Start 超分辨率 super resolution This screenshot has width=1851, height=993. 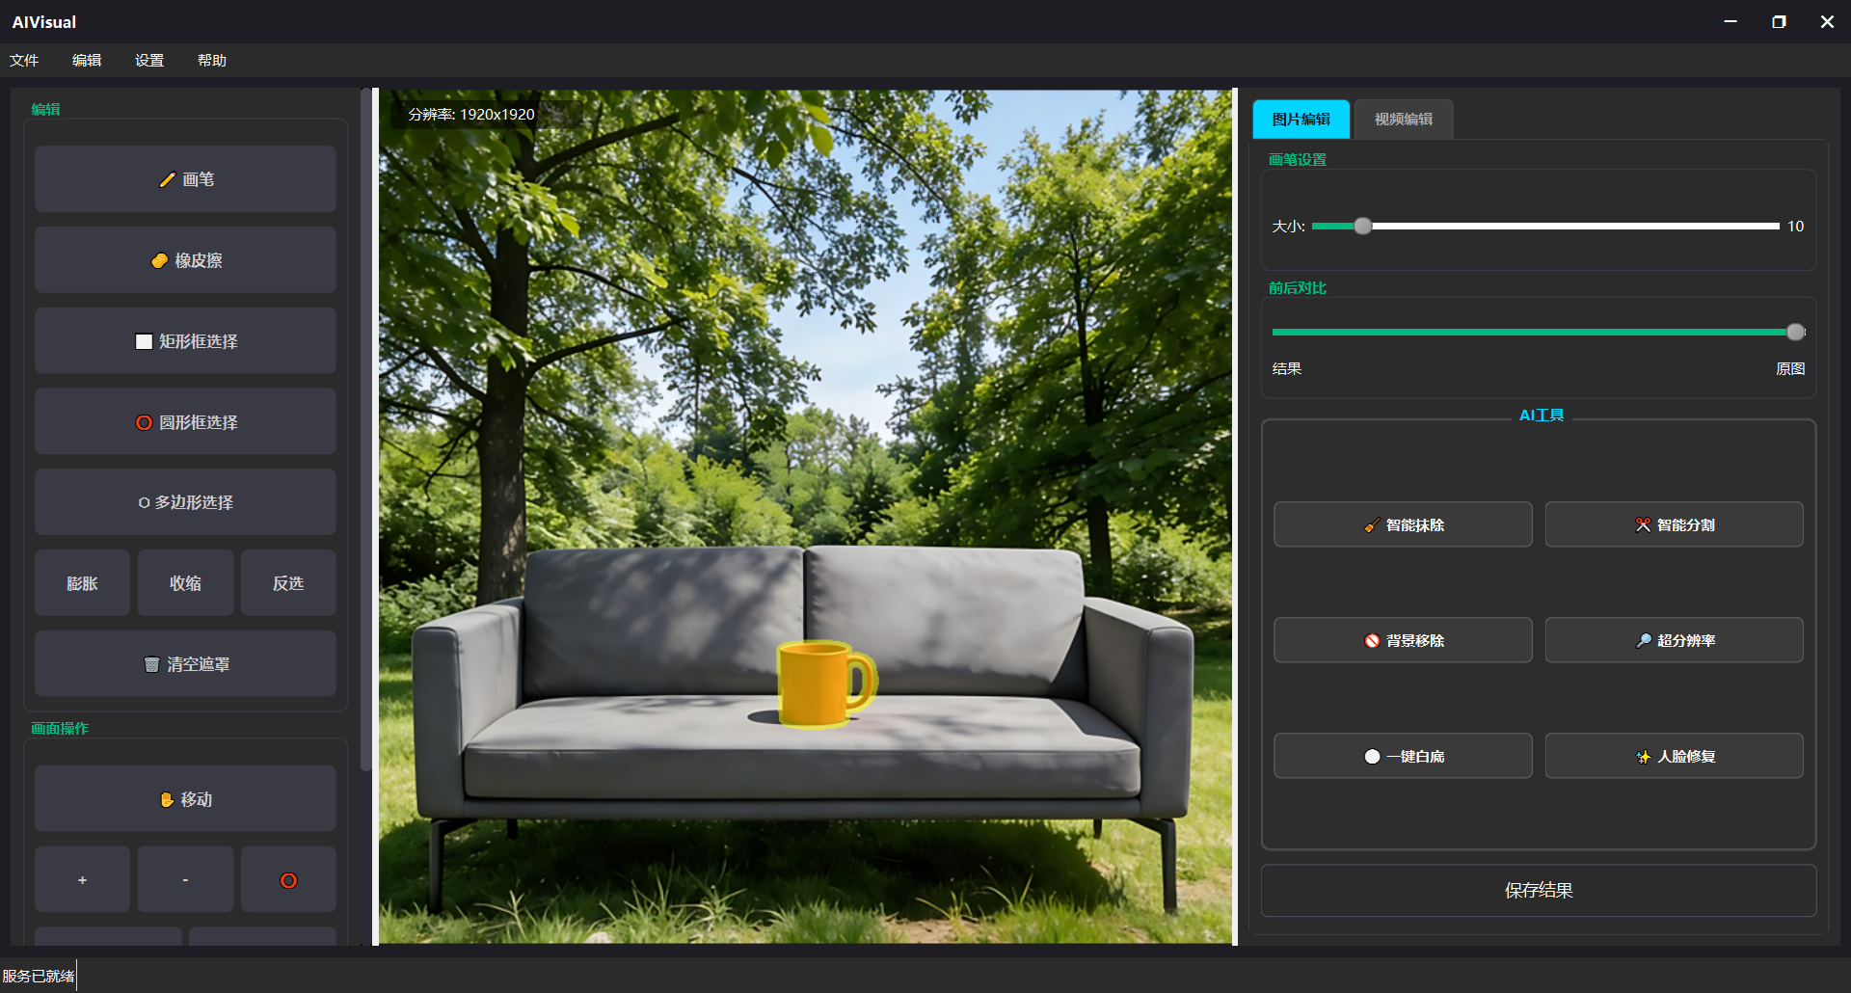coord(1674,640)
